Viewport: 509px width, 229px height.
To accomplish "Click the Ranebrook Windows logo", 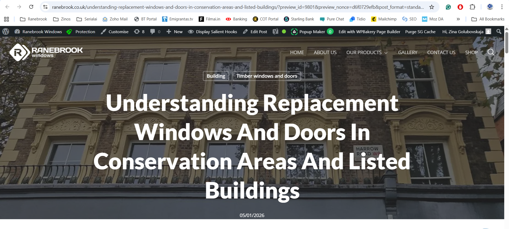I will click(x=46, y=52).
